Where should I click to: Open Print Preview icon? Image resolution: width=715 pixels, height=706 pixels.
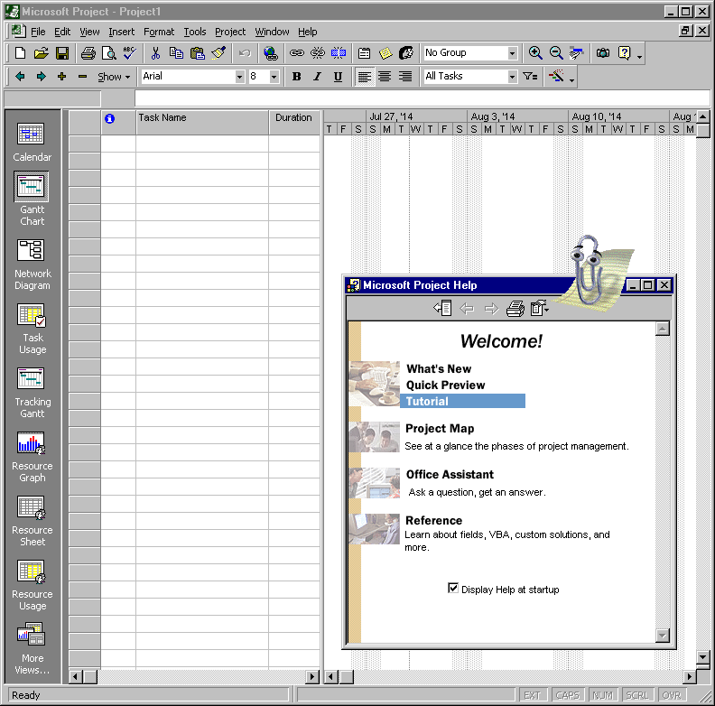pyautogui.click(x=109, y=53)
